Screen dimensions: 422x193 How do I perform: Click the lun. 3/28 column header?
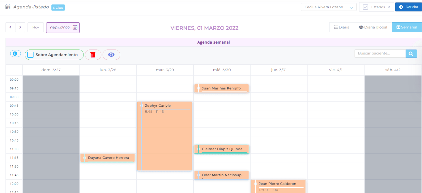108,70
